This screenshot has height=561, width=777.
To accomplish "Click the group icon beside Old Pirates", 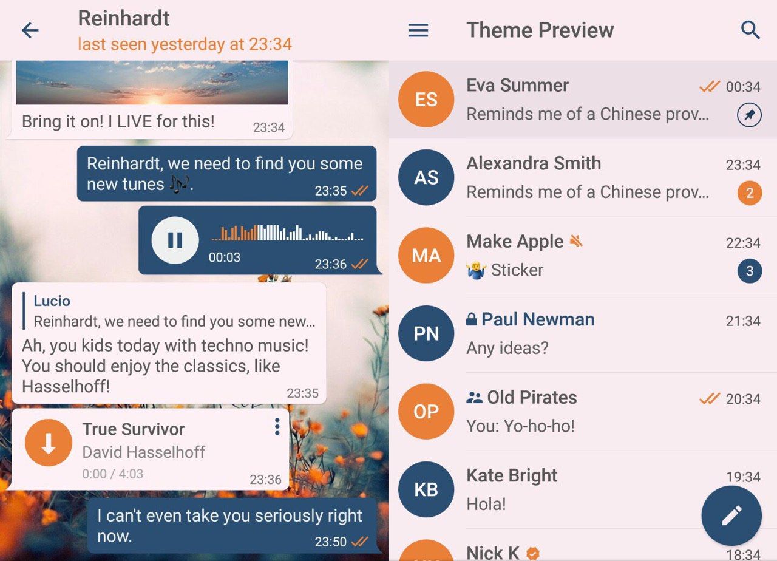I will click(474, 398).
